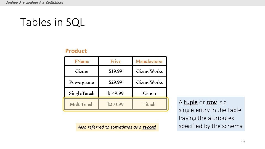The width and height of the screenshot is (265, 149).
Task: Click the Hitachi manufacturer cell
Action: (149, 104)
